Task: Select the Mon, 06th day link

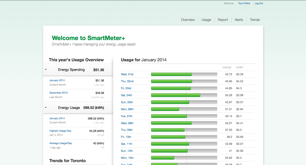Action: (x=127, y=109)
